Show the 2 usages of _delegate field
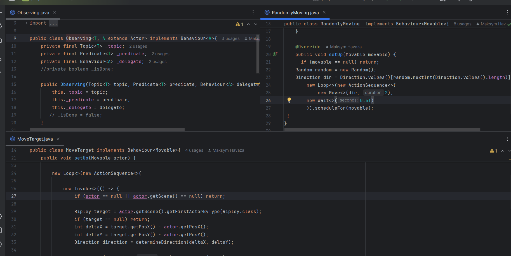 point(157,62)
